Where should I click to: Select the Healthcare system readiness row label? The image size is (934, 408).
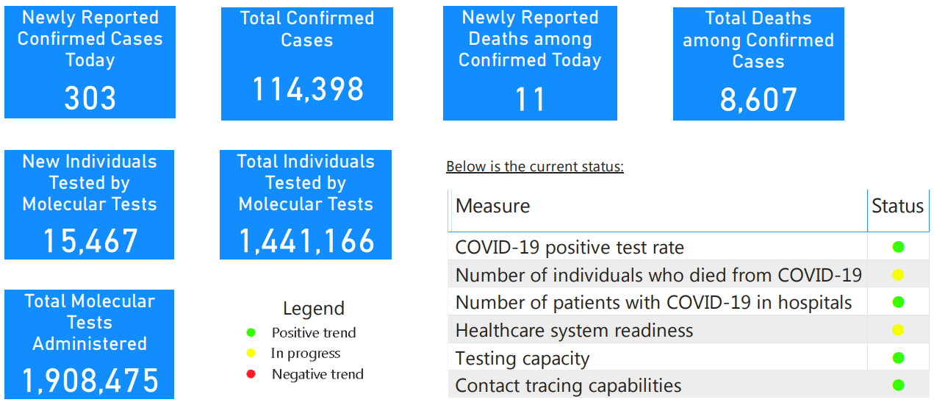click(574, 331)
